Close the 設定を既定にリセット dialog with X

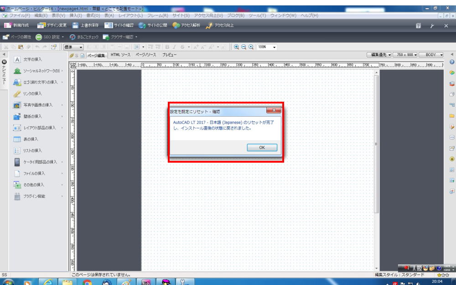[274, 110]
